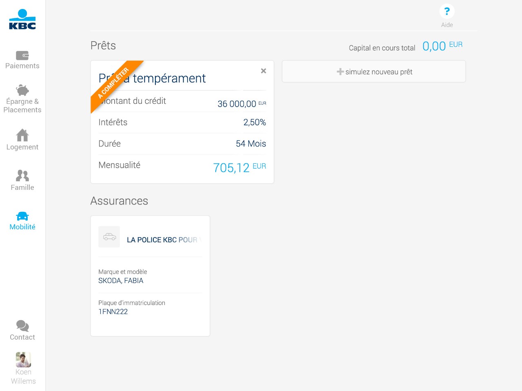Close the Prêt à tempérament card

click(263, 71)
